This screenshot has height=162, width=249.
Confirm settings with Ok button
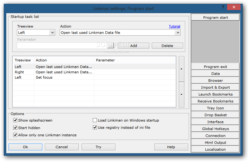coord(25,147)
